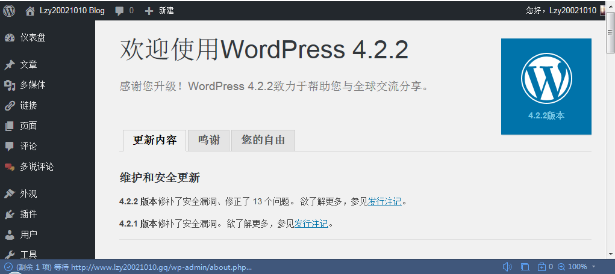This screenshot has height=274, width=615.
Task: Click the user avatar in the admin bar
Action: click(604, 11)
